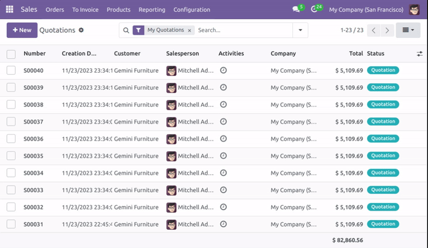Click activity clock icon for S00040
This screenshot has height=248, width=428.
coord(223,70)
